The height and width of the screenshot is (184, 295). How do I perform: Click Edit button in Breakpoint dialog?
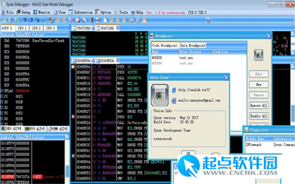tap(259, 74)
